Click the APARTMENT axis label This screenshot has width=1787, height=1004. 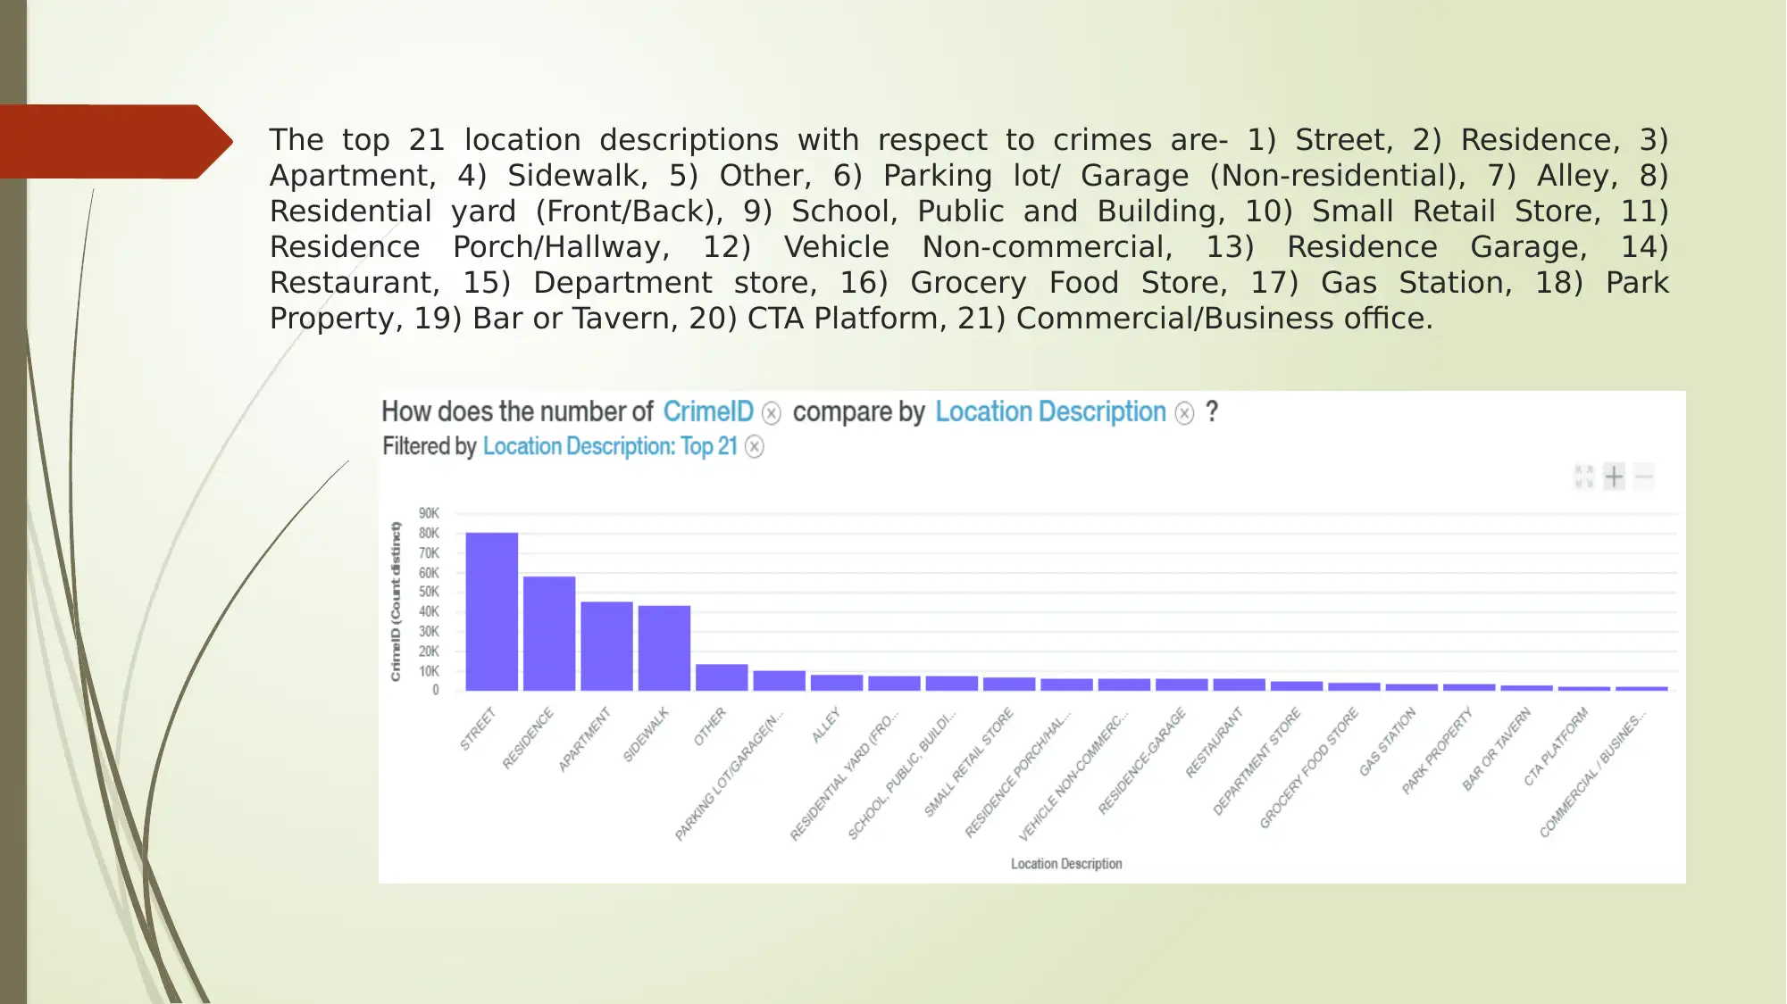(x=585, y=739)
